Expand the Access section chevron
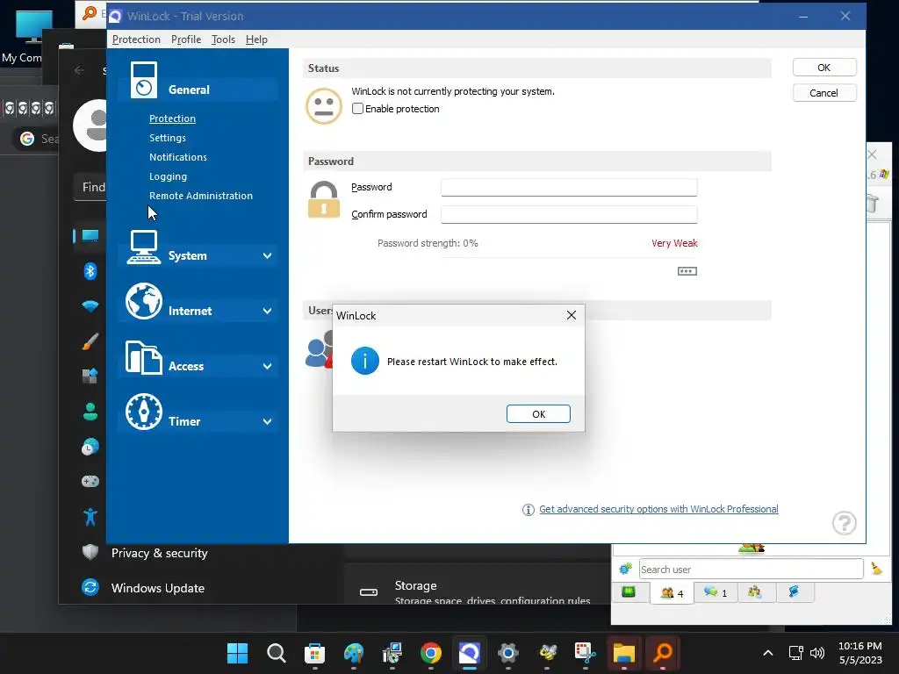The image size is (899, 674). 267,366
